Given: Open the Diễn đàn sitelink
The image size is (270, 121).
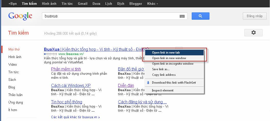Looking at the screenshot, I should [126, 85].
